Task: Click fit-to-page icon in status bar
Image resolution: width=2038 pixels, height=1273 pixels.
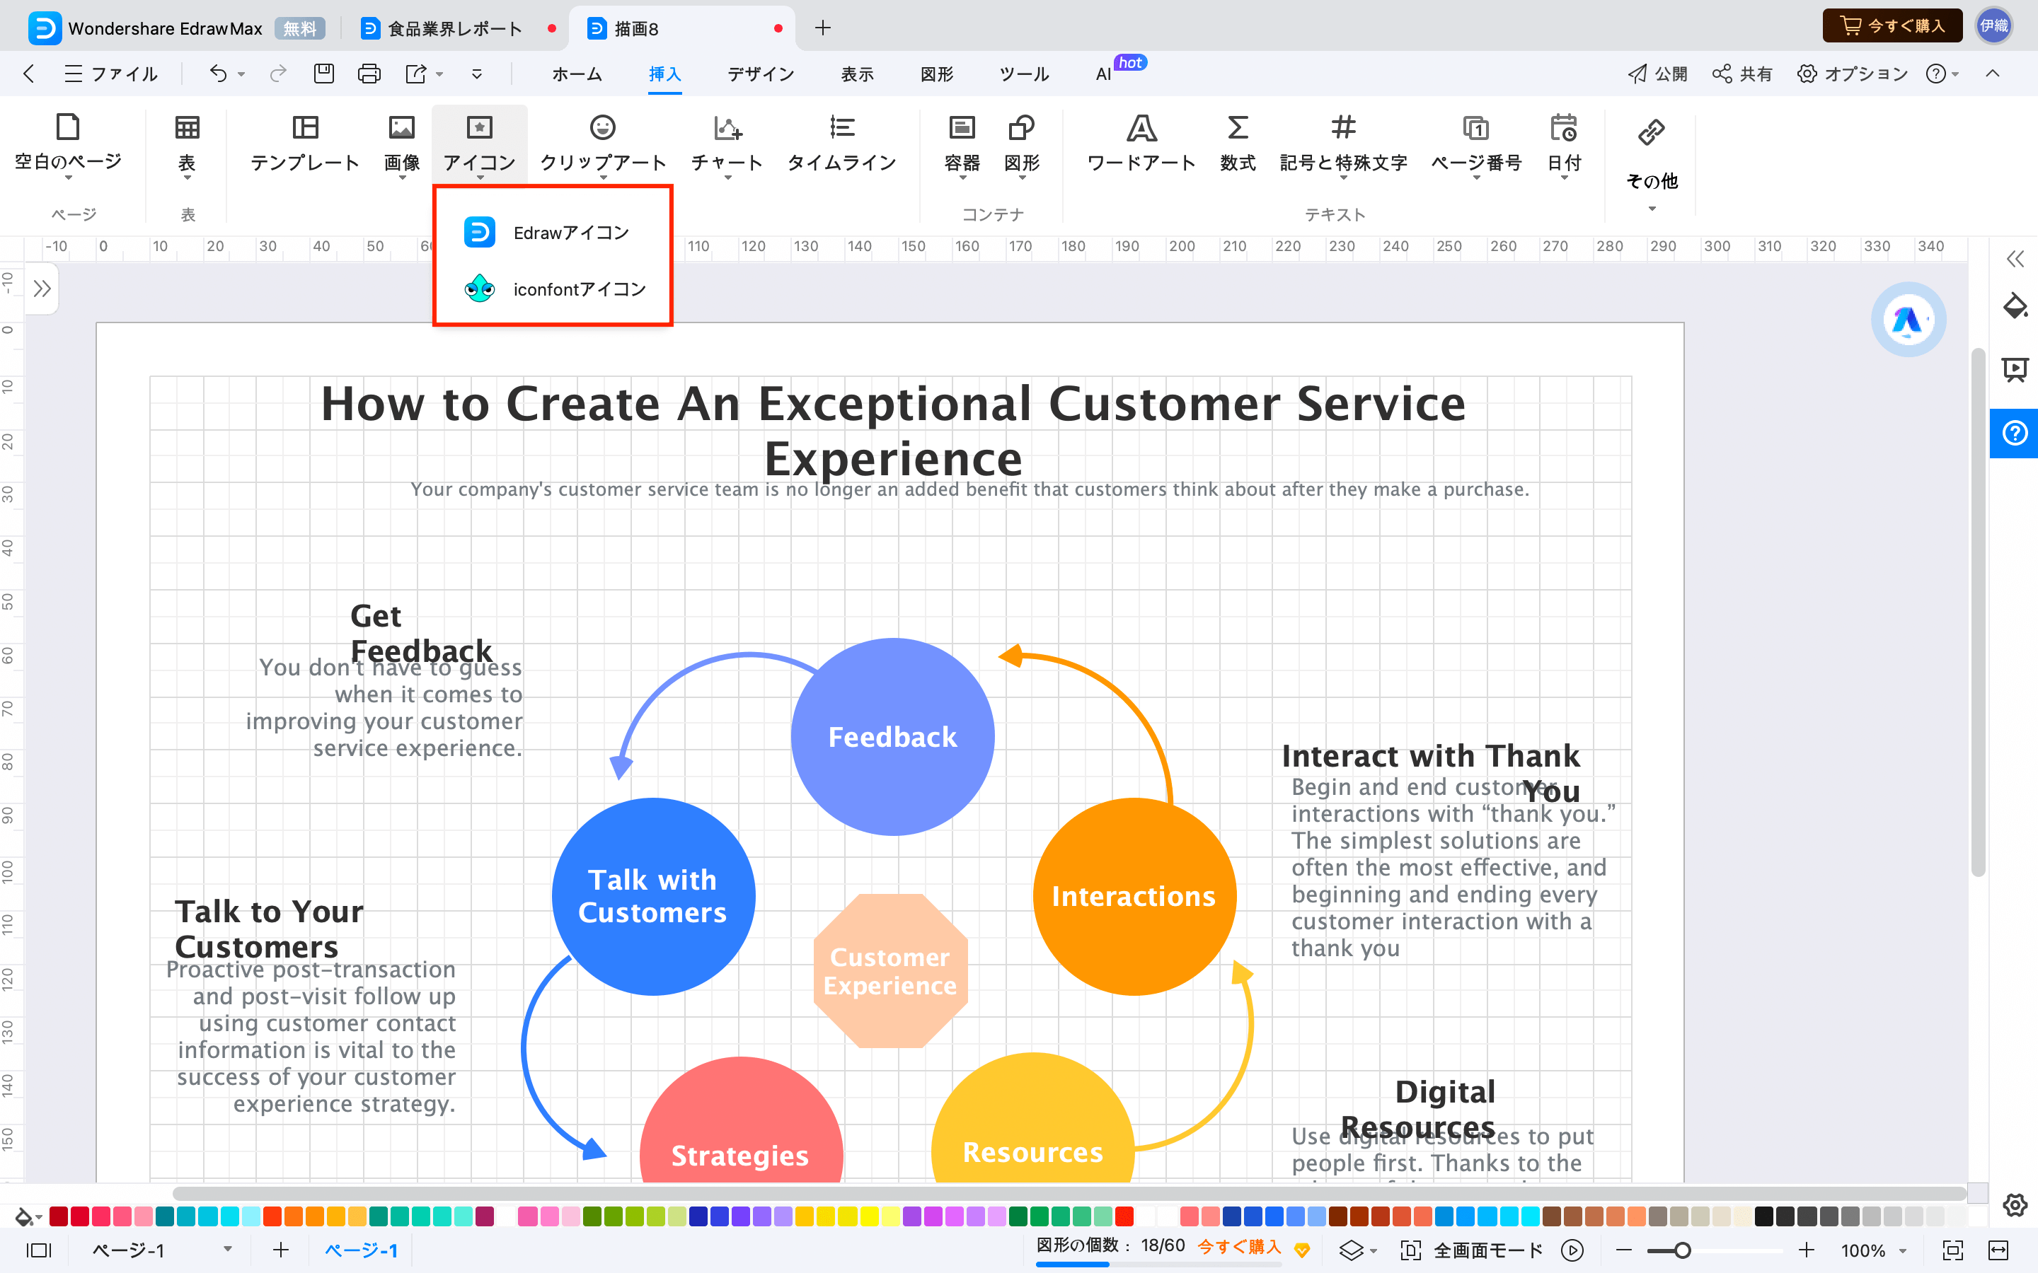Action: pyautogui.click(x=1952, y=1250)
